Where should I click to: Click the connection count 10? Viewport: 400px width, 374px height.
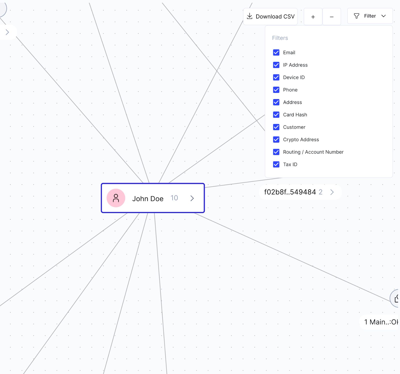point(174,198)
